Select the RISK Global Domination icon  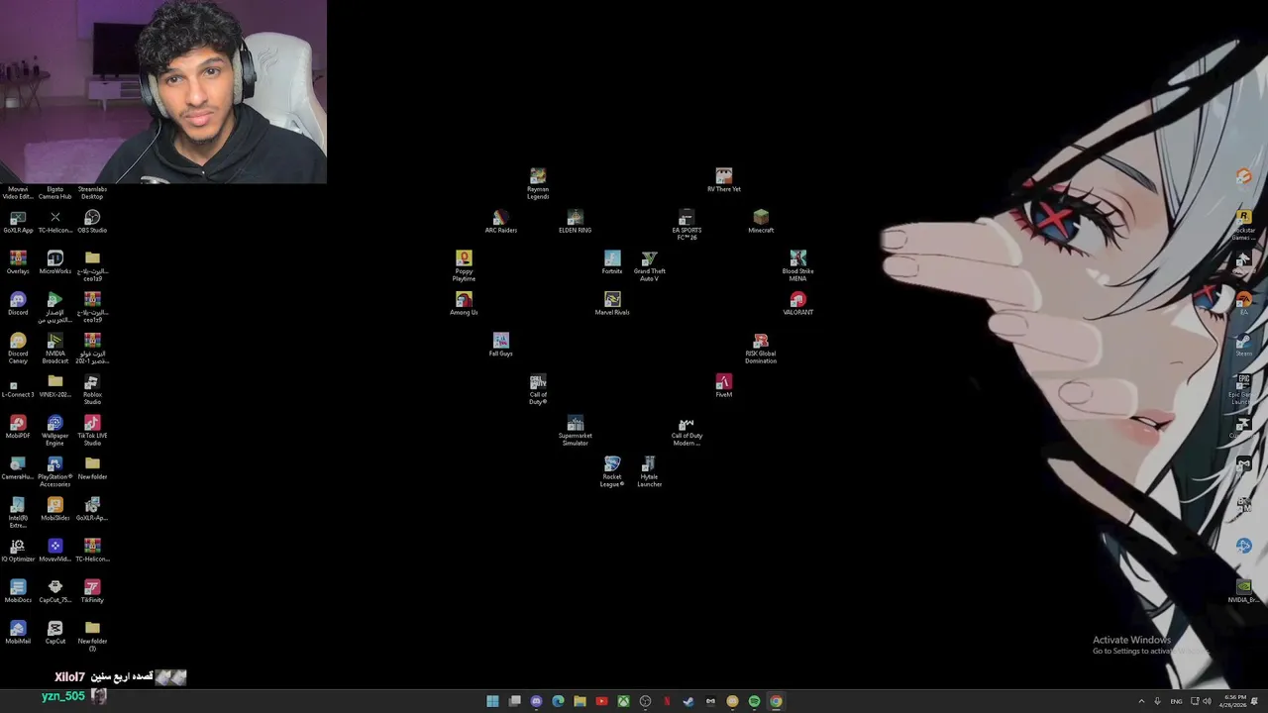coord(761,349)
